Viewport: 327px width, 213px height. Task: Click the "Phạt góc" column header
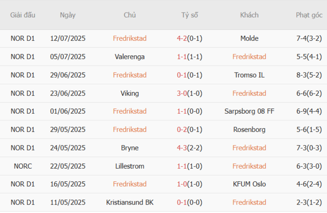pos(309,15)
